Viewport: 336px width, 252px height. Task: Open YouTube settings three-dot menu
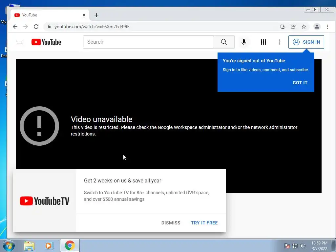(x=279, y=42)
